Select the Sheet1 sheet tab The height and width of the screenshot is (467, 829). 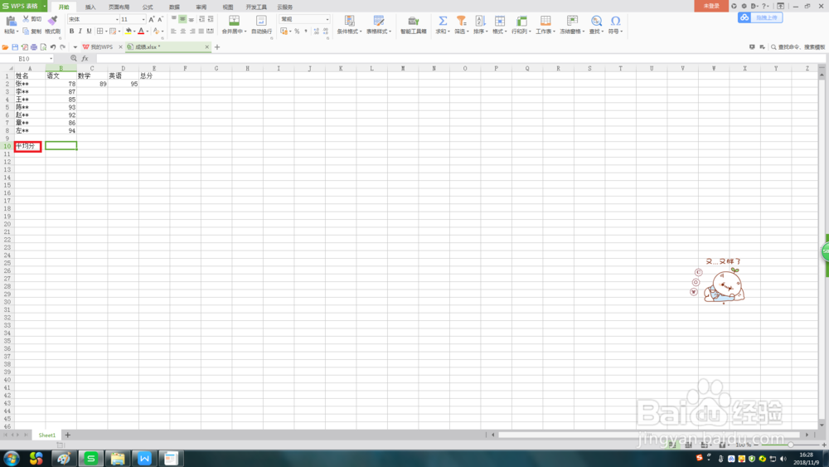(x=47, y=435)
